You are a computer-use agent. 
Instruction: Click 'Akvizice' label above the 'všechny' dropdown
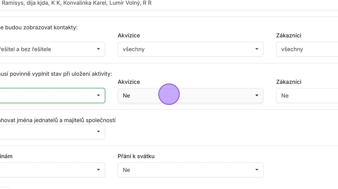click(x=129, y=35)
